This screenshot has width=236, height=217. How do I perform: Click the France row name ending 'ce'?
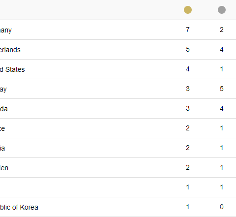pos(2,128)
